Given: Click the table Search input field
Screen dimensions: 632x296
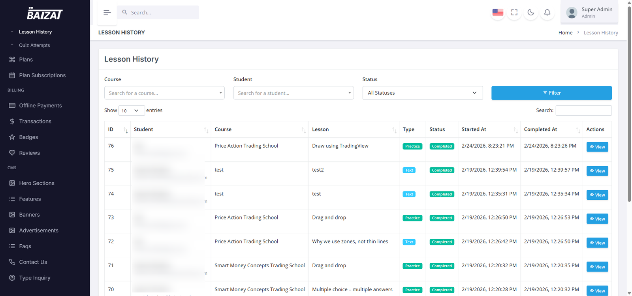Looking at the screenshot, I should (x=583, y=111).
